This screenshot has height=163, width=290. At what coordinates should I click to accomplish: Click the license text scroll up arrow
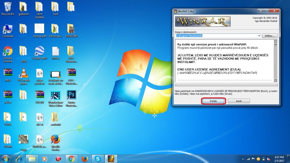[275, 41]
